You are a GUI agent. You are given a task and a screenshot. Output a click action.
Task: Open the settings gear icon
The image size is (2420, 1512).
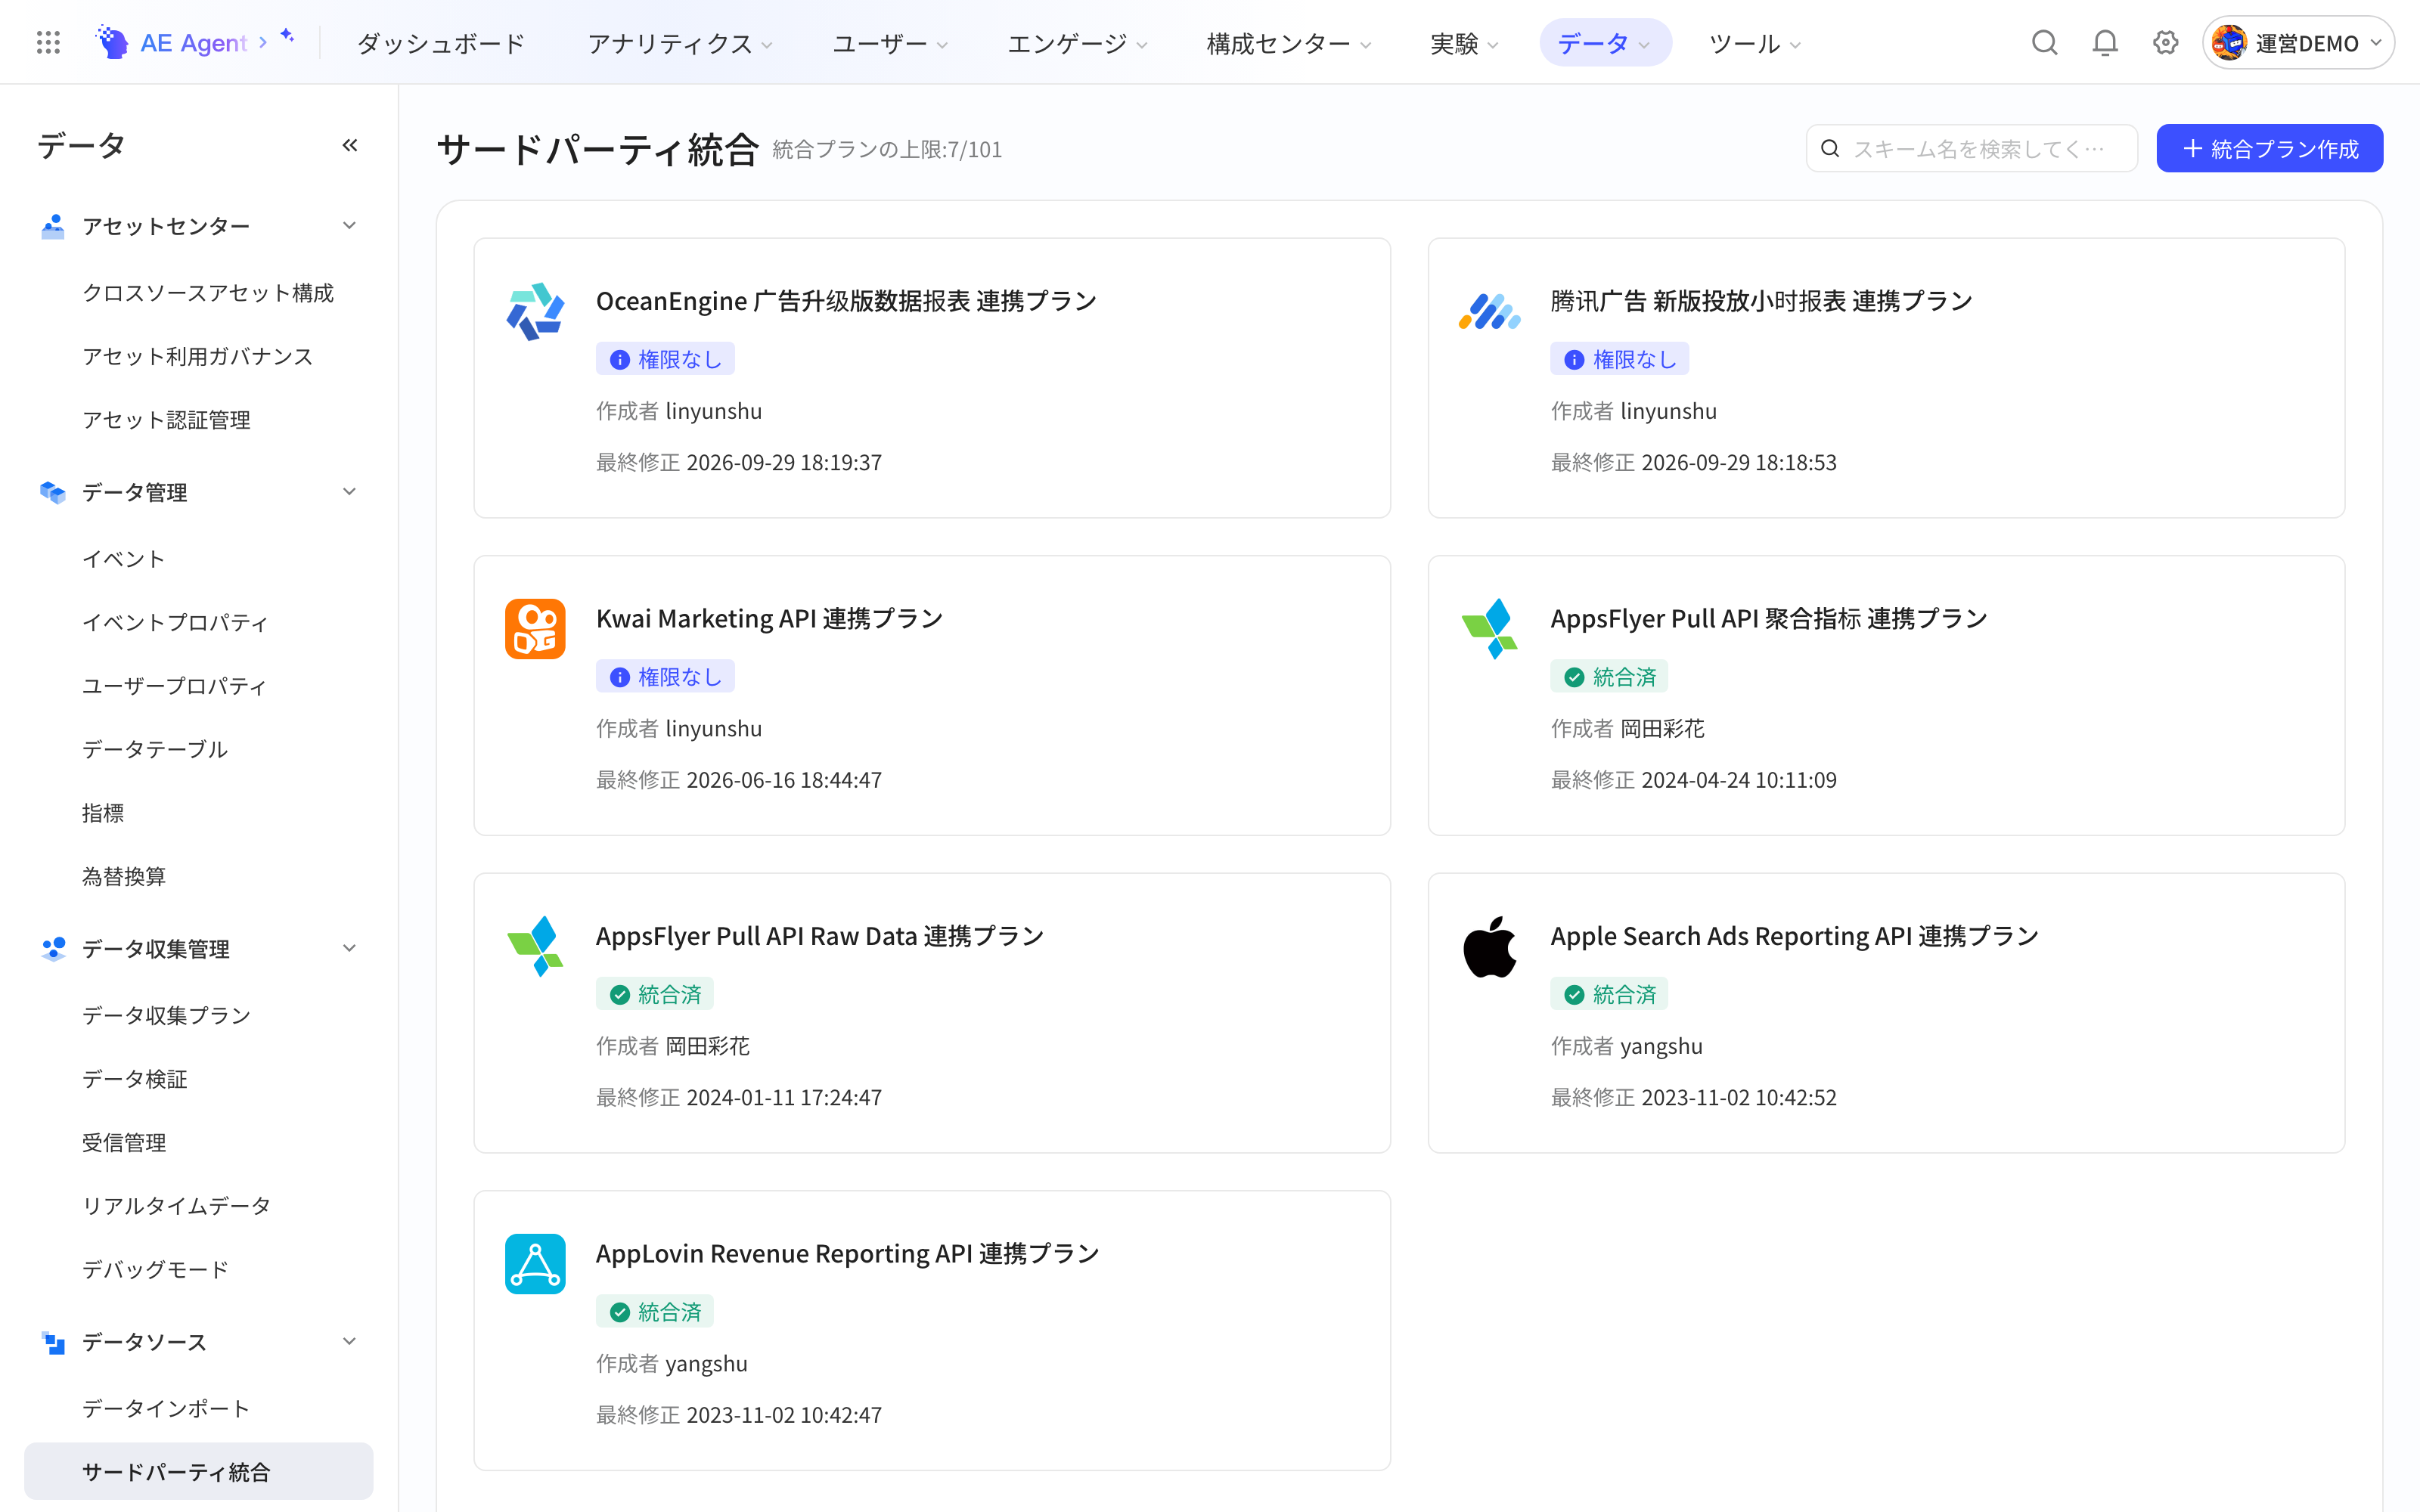pyautogui.click(x=2165, y=42)
